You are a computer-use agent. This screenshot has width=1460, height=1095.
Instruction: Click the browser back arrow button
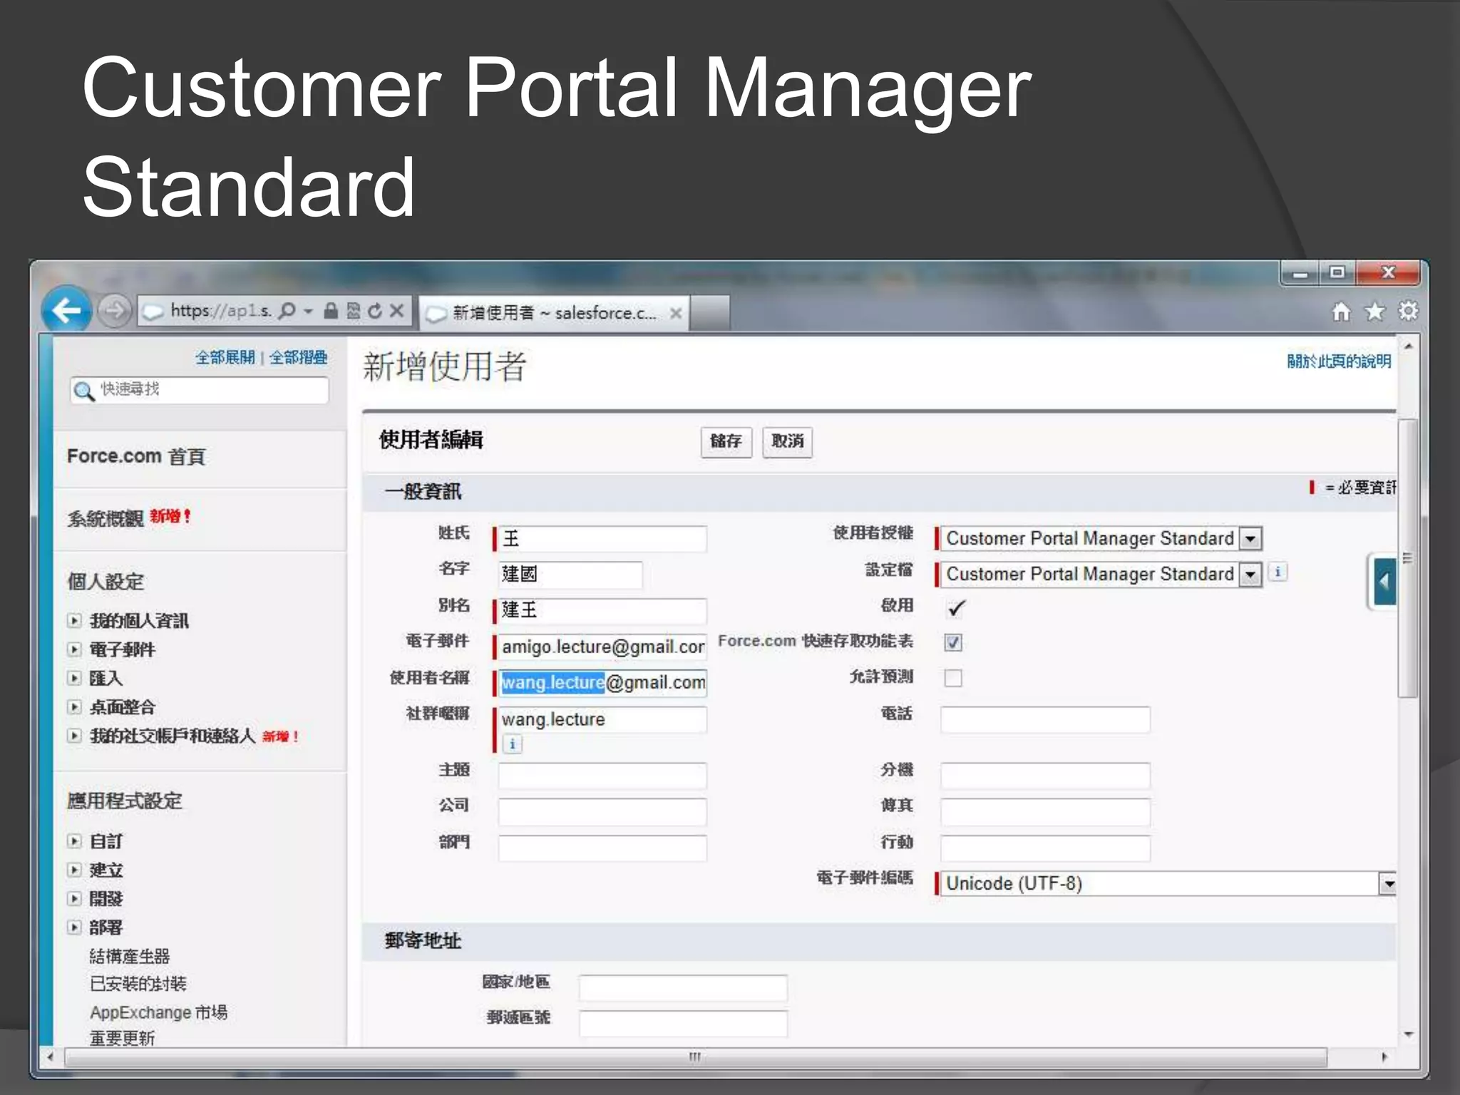click(x=66, y=310)
